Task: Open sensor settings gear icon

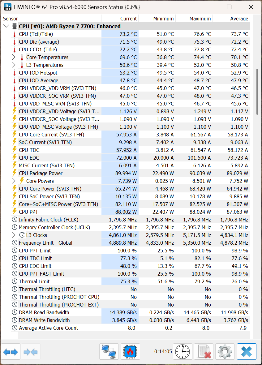Action: point(225,351)
